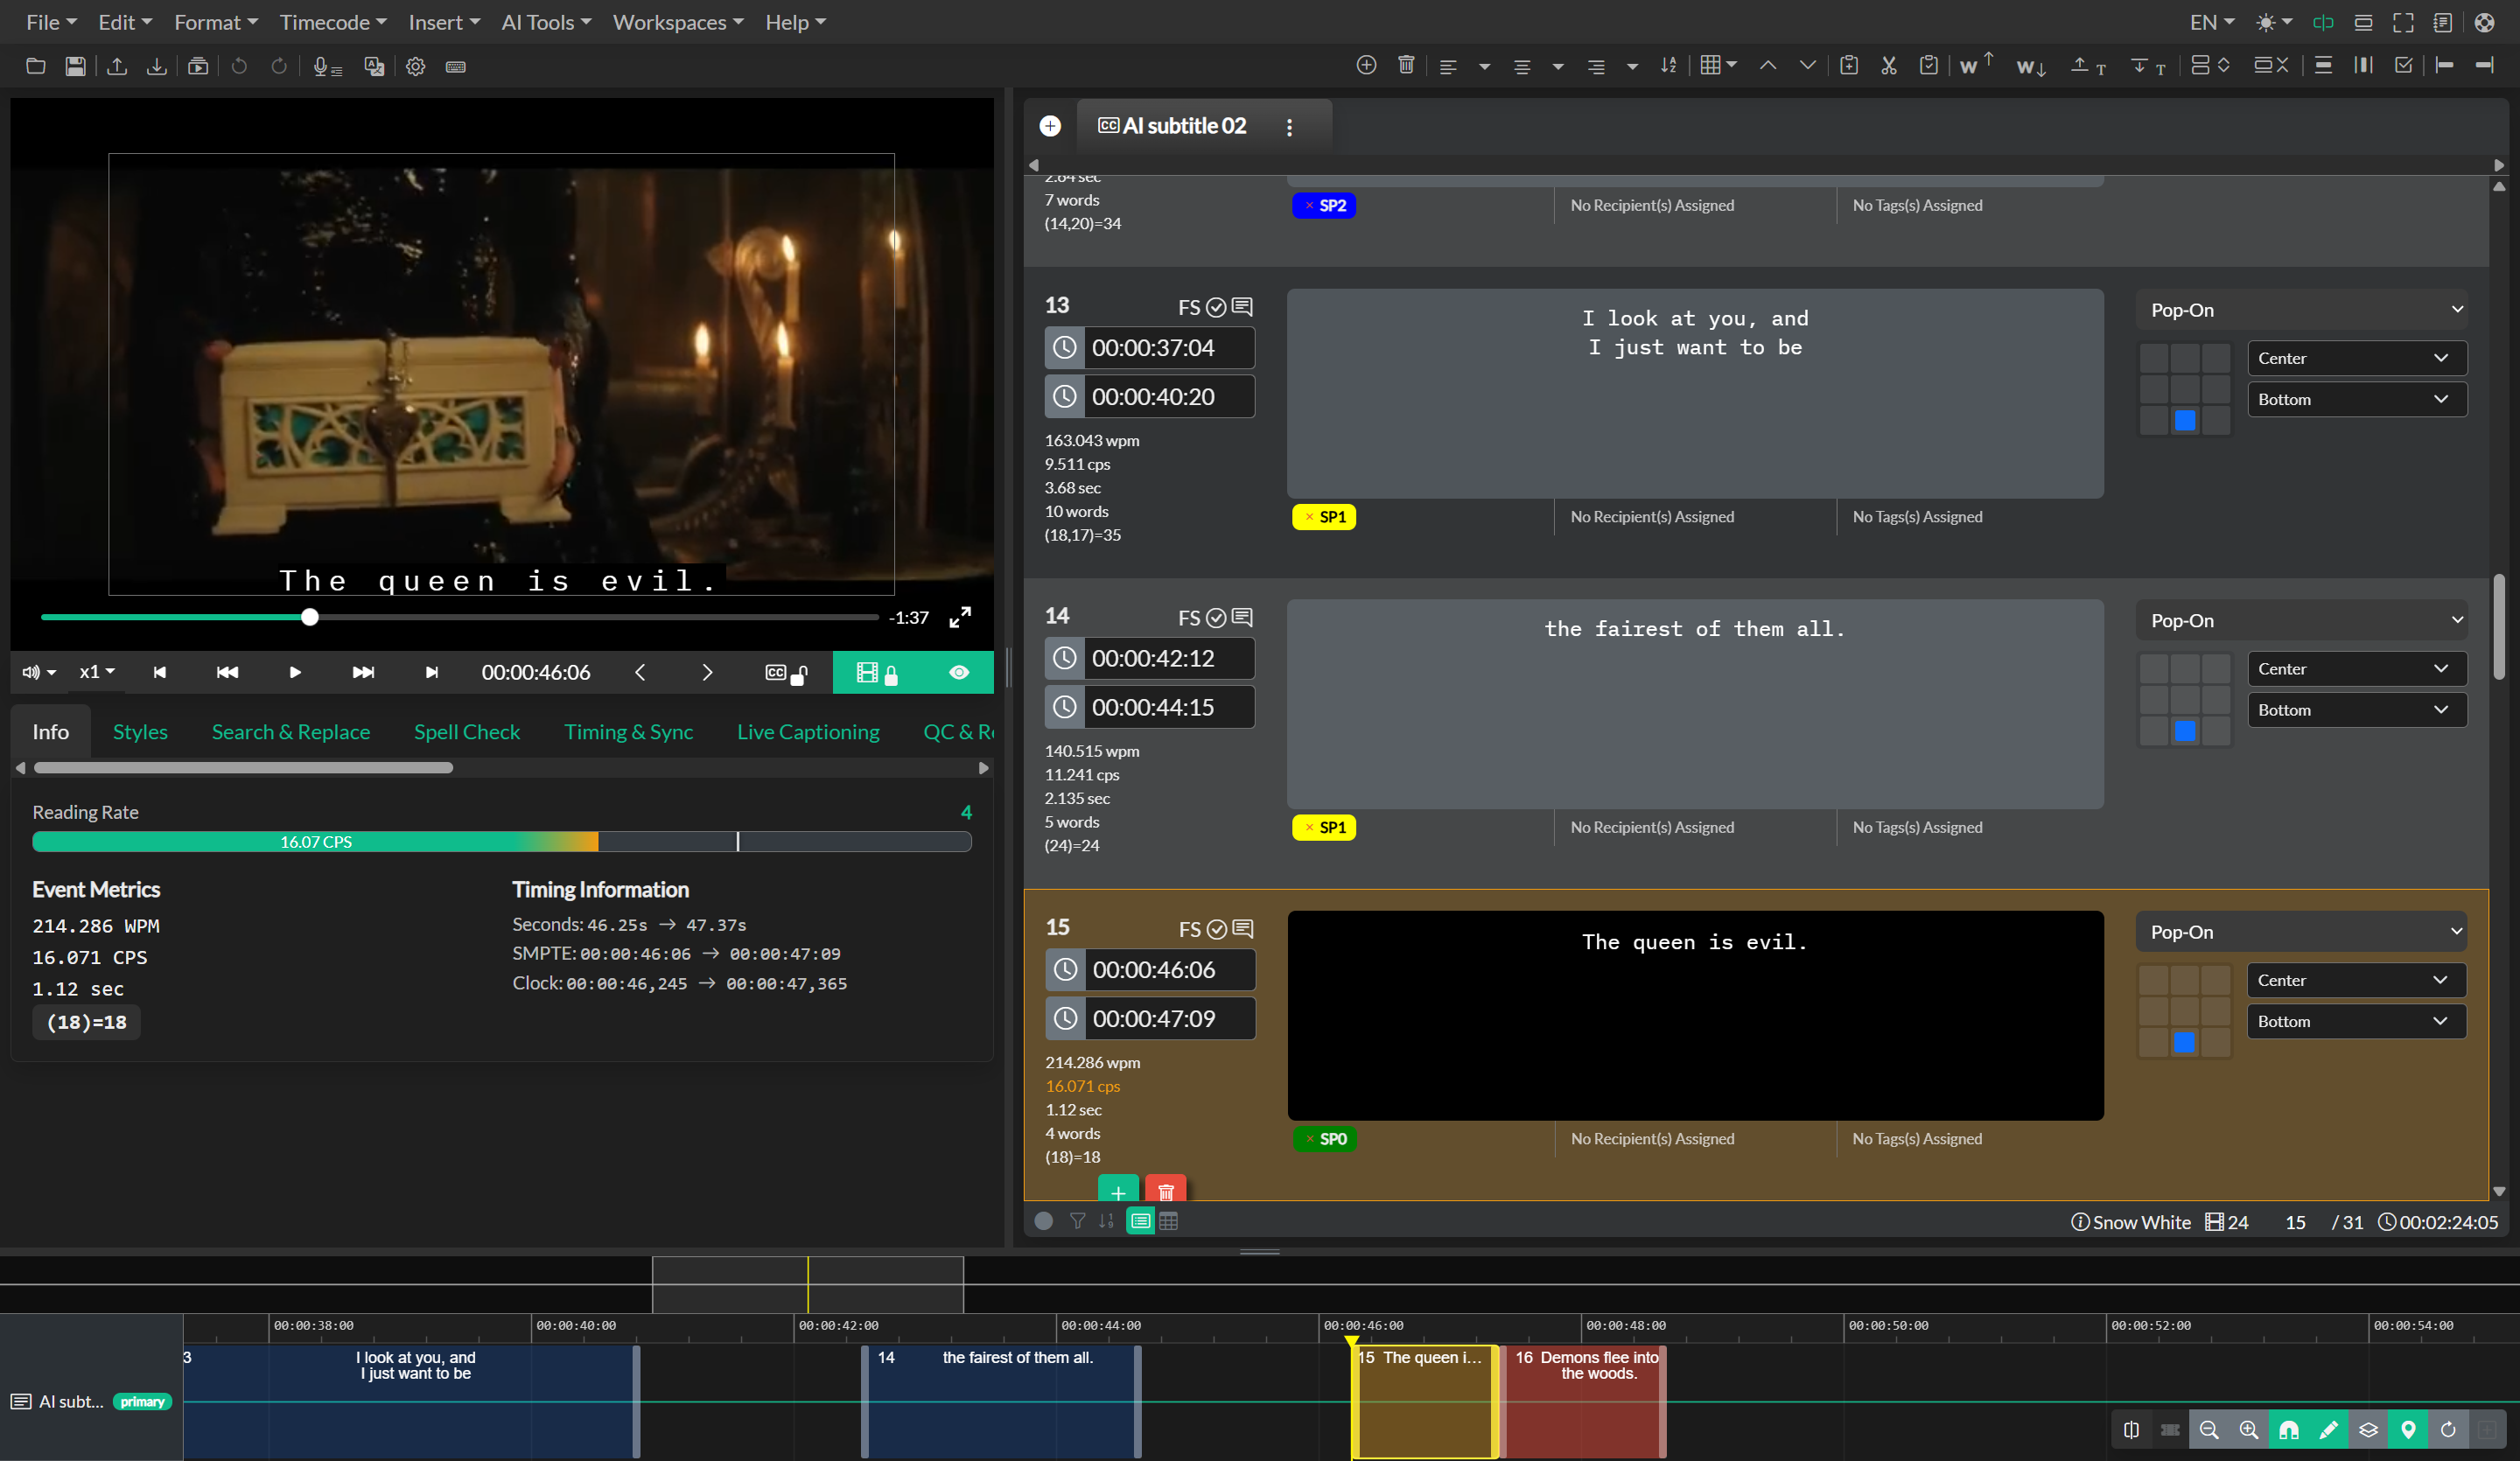Toggle the video lock button
The height and width of the screenshot is (1461, 2520).
pos(877,672)
